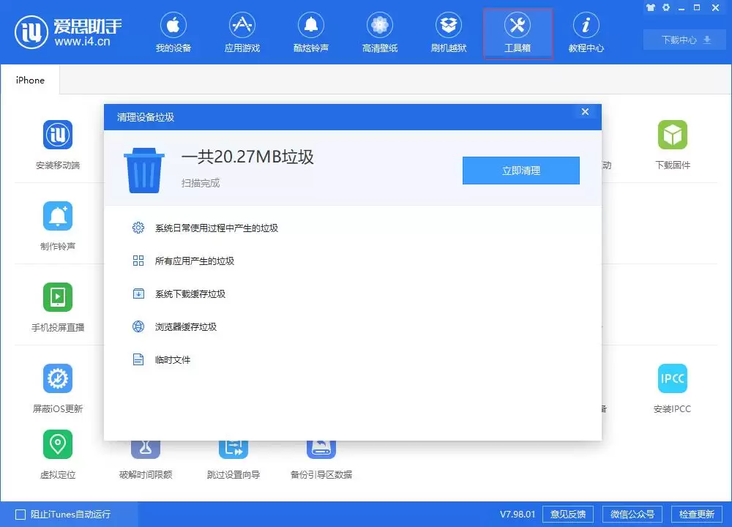The image size is (732, 527).
Task: Open 安装IPCC tool
Action: tap(672, 389)
